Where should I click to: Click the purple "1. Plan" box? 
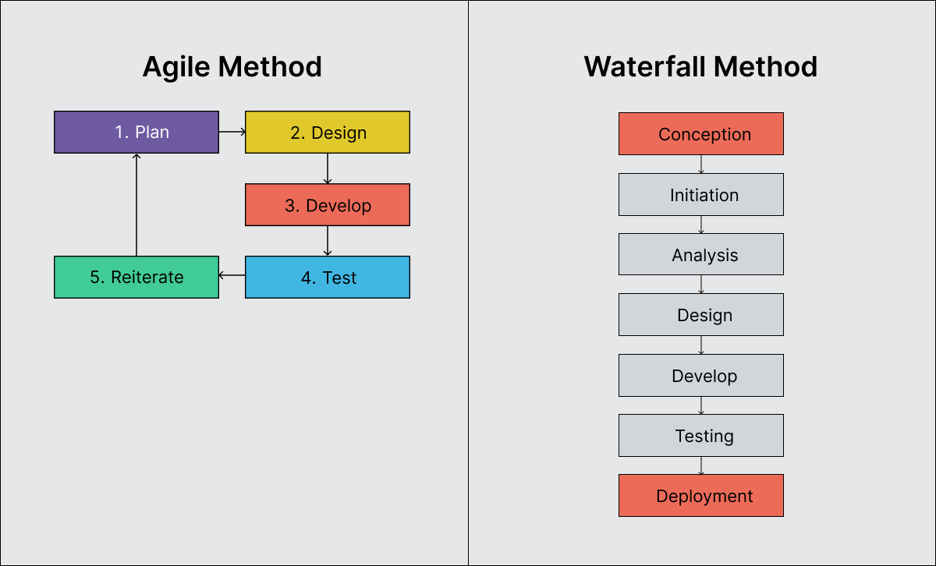point(136,133)
